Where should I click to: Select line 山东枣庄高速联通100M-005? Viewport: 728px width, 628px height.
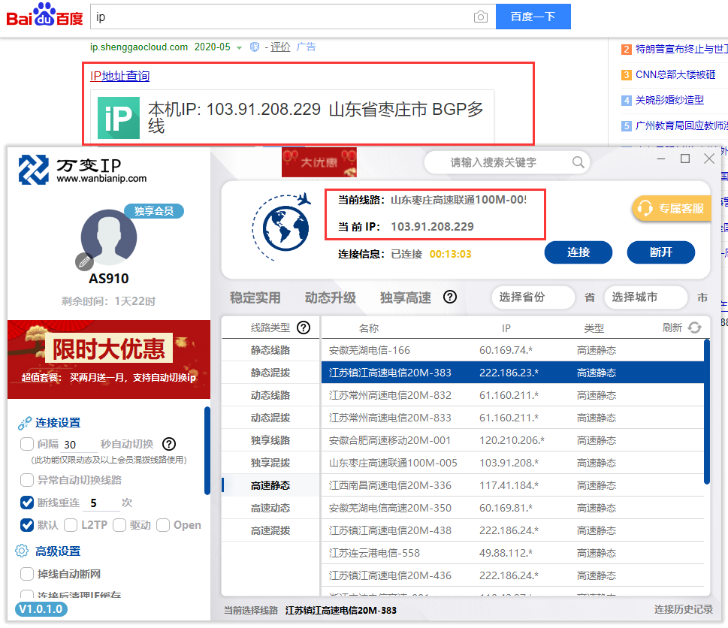(x=512, y=463)
